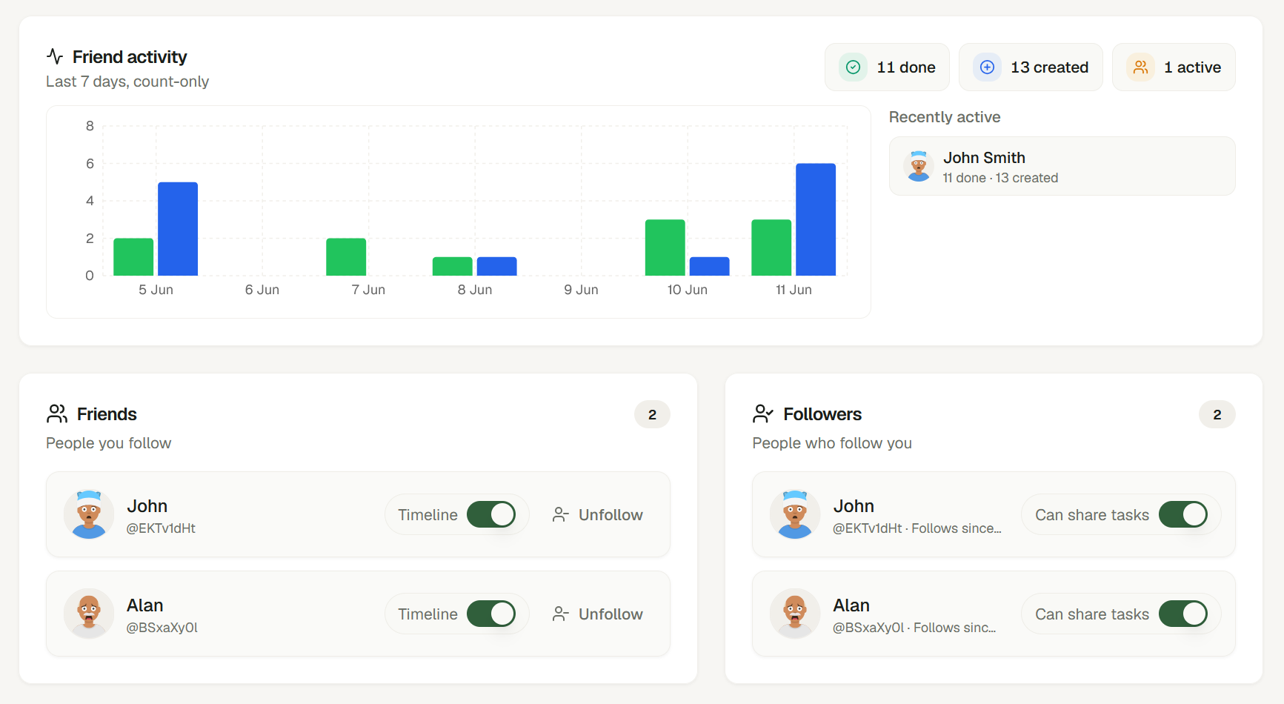Screen dimensions: 1284x704
Task: Click Alan's name in the Friends list
Action: click(x=145, y=605)
